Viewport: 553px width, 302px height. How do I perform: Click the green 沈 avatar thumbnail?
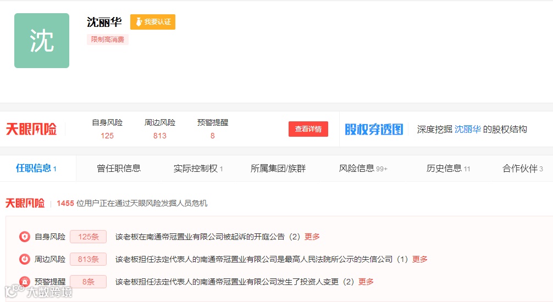click(42, 41)
